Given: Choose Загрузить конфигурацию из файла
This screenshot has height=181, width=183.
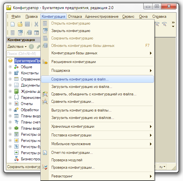Looking at the screenshot, I should point(97,87).
